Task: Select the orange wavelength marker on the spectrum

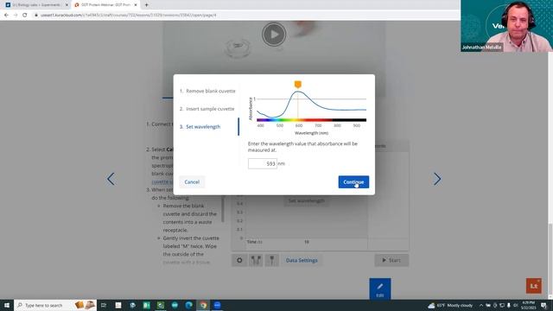Action: pos(297,85)
